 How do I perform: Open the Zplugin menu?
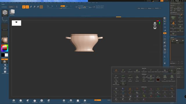89,3
